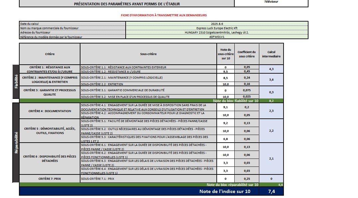Click the final index score 7,4
The width and height of the screenshot is (358, 198).
(x=271, y=191)
